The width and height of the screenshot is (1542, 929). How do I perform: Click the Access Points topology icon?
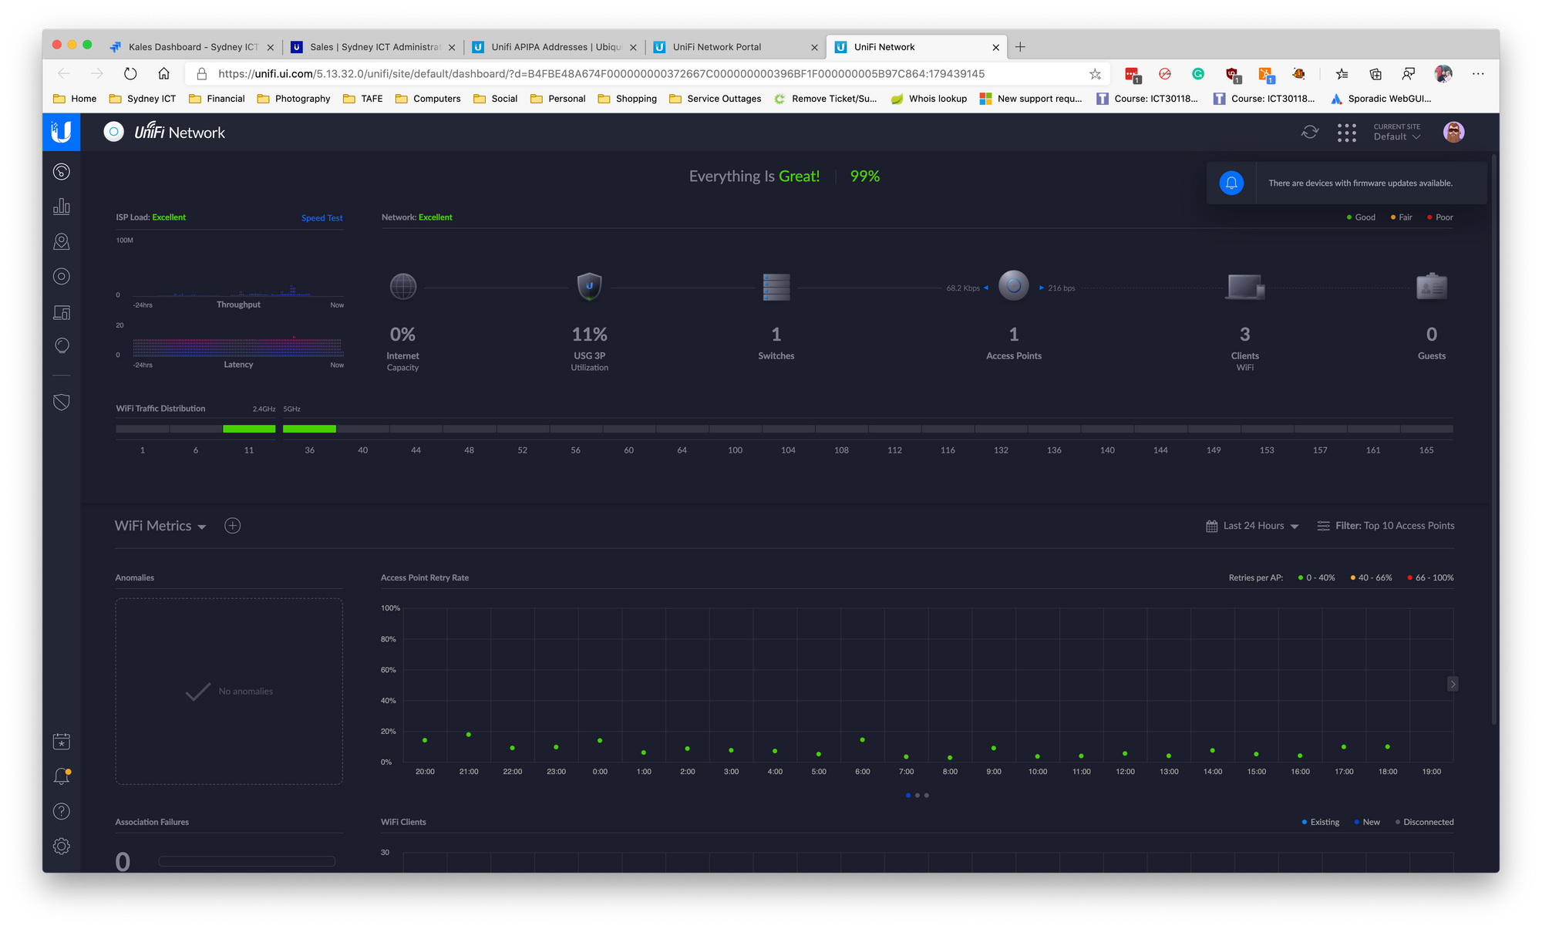[1013, 286]
